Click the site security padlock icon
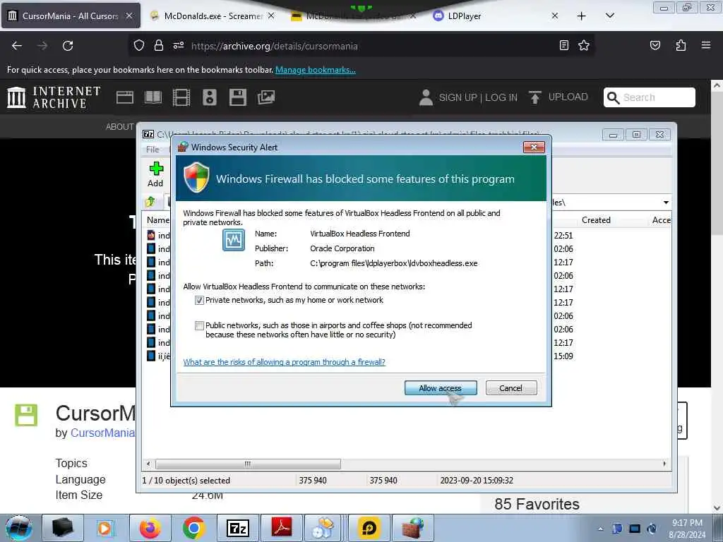The width and height of the screenshot is (723, 542). click(159, 46)
